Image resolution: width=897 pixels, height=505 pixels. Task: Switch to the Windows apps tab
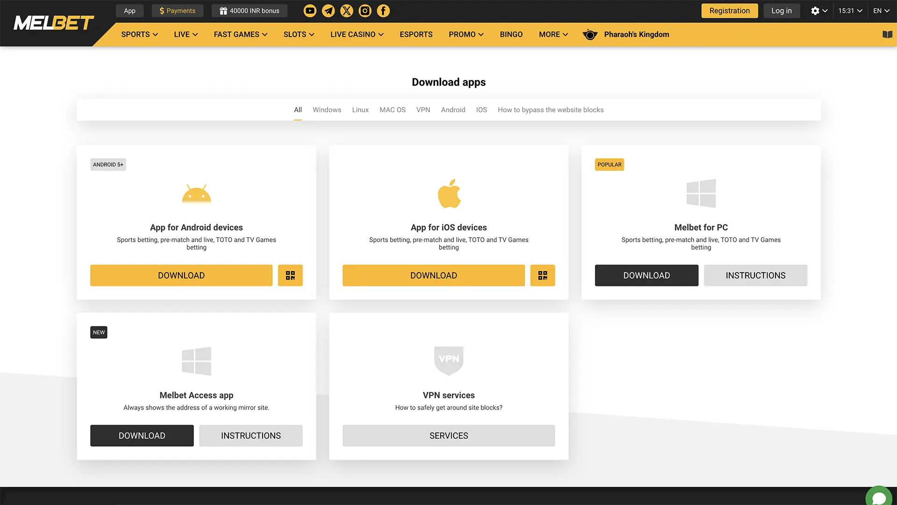coord(327,109)
